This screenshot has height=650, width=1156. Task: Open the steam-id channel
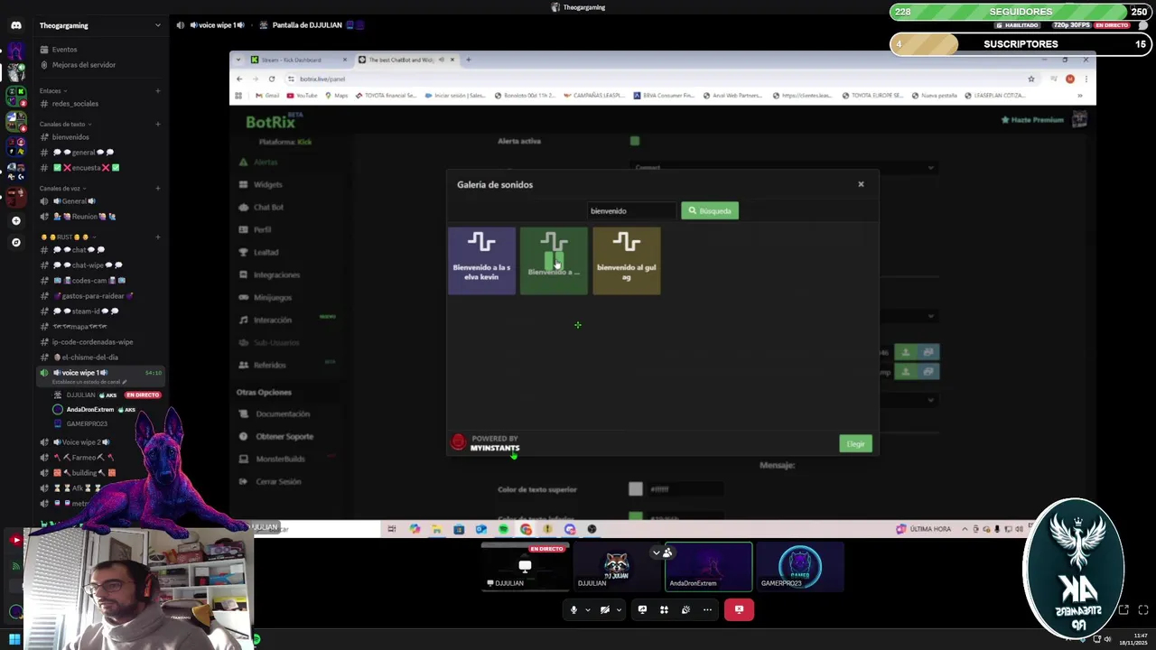click(x=86, y=311)
